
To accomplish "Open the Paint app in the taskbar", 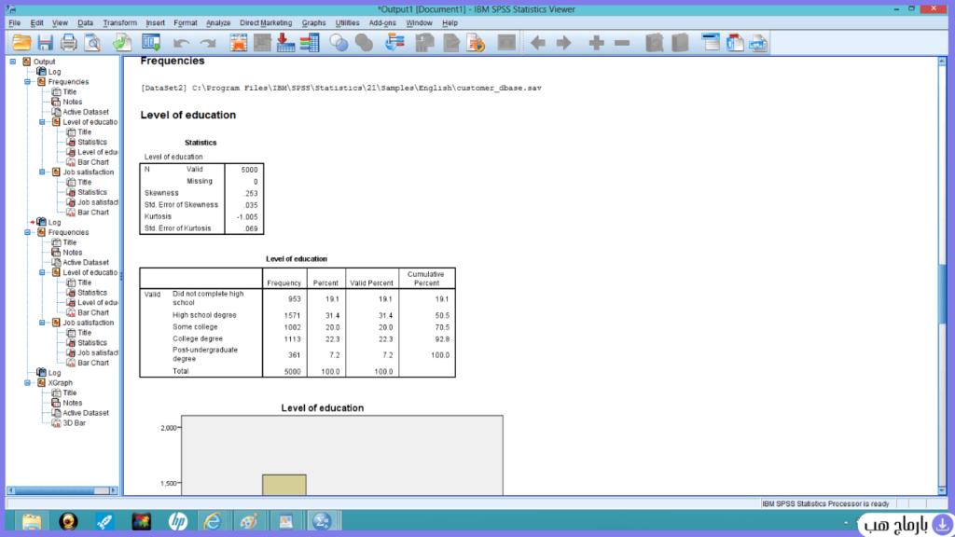I will 248,522.
